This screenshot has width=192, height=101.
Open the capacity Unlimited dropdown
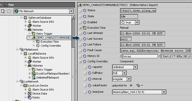[135, 67]
